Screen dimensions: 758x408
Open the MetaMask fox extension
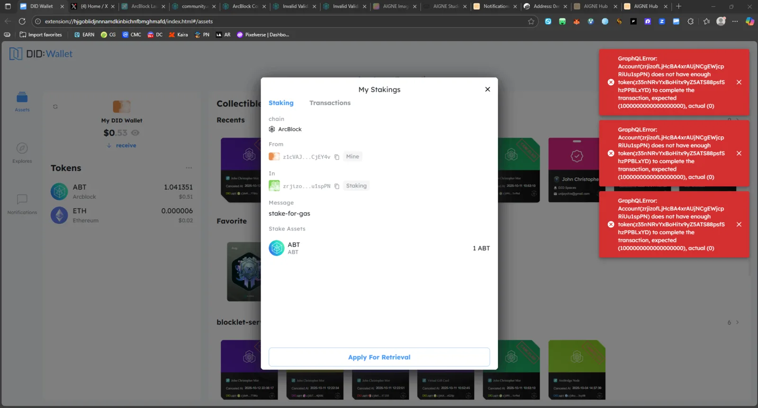pyautogui.click(x=577, y=21)
